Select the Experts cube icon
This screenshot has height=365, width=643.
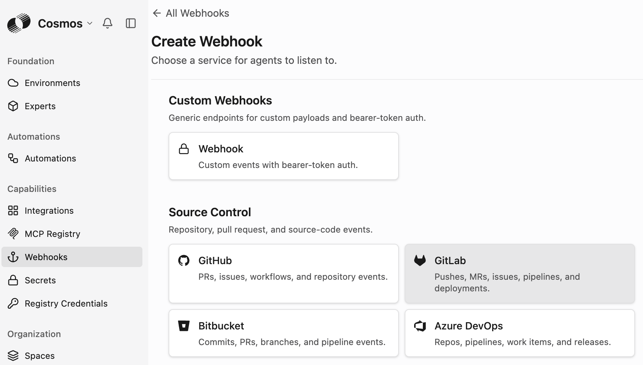pyautogui.click(x=13, y=106)
